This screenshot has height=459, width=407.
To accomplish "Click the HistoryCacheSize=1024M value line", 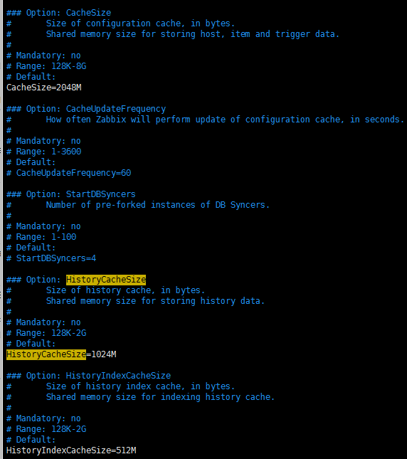I will tap(61, 354).
